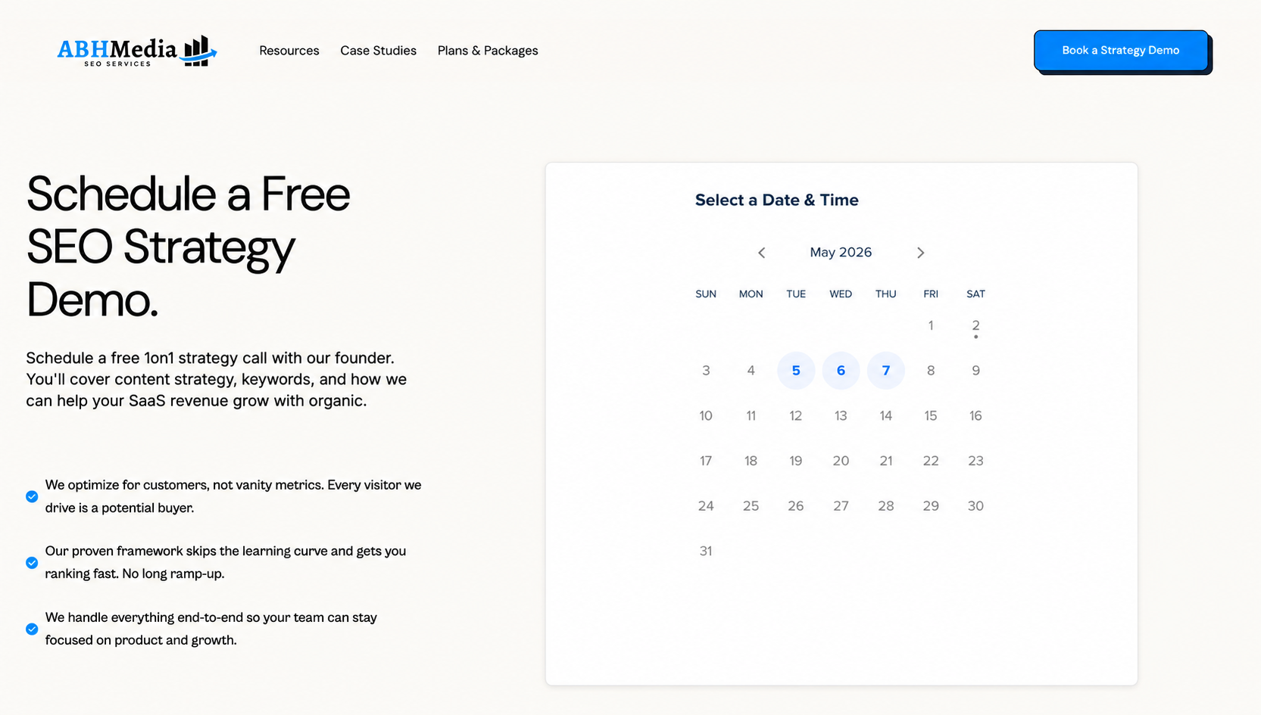Click the date 2 with dot marker

(975, 326)
